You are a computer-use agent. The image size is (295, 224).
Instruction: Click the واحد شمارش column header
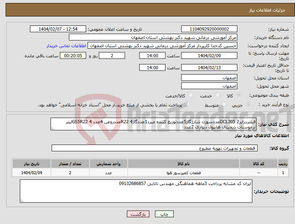click(x=109, y=164)
